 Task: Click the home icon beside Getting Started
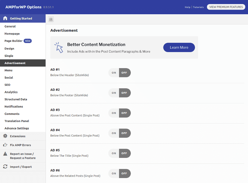[5, 18]
